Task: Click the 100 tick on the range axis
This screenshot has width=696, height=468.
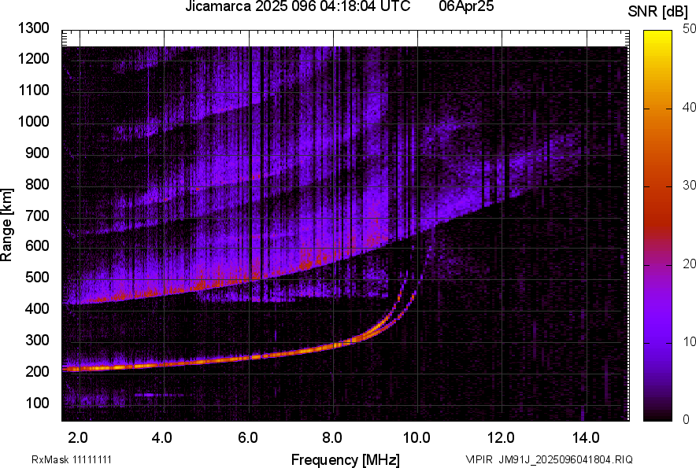Action: click(x=36, y=403)
